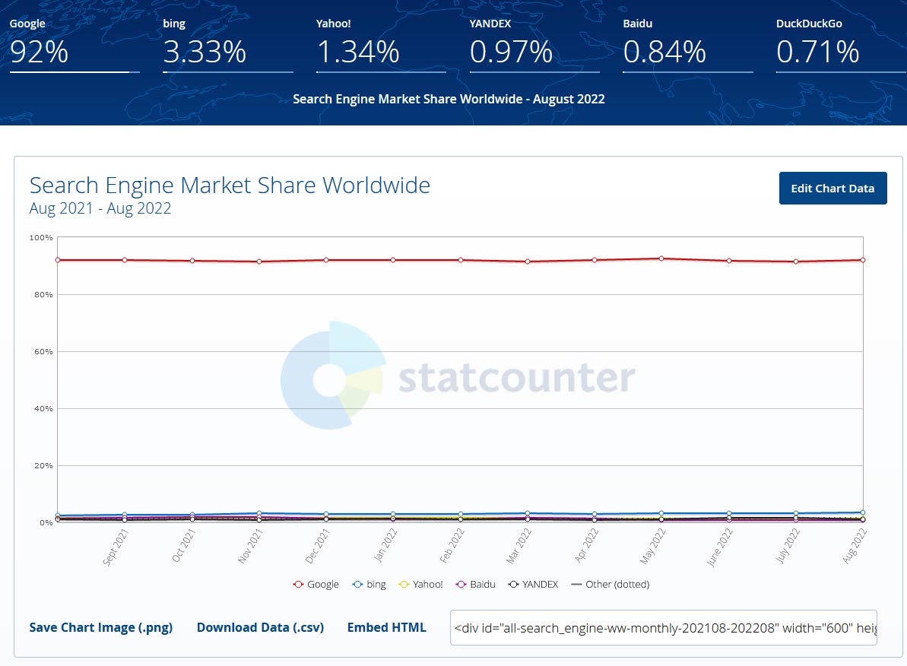Click the bing data point at Aug 2022
Image resolution: width=907 pixels, height=666 pixels.
[863, 512]
